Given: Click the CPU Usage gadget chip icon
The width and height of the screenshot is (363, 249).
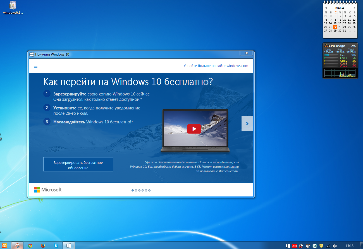Looking at the screenshot, I should 326,46.
